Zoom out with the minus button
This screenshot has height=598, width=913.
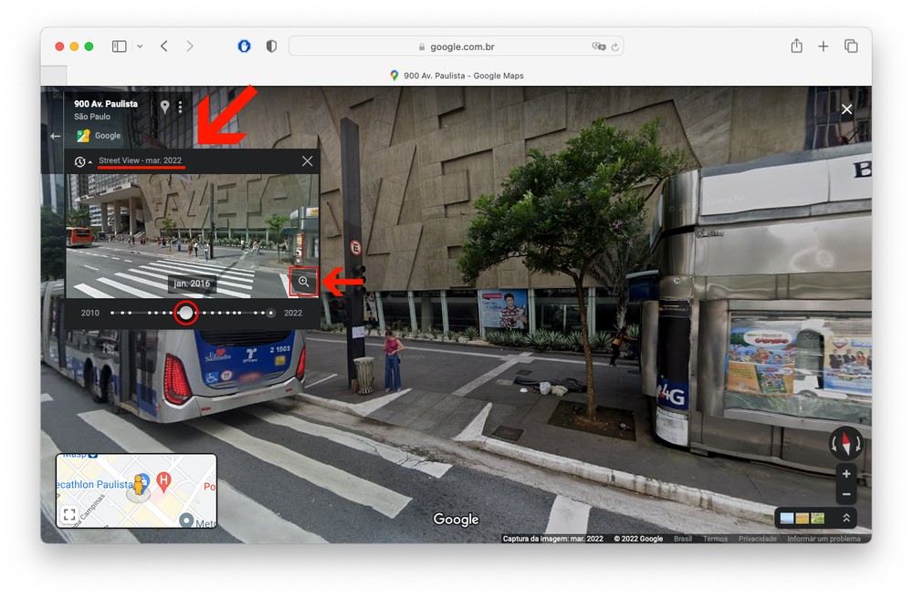846,494
